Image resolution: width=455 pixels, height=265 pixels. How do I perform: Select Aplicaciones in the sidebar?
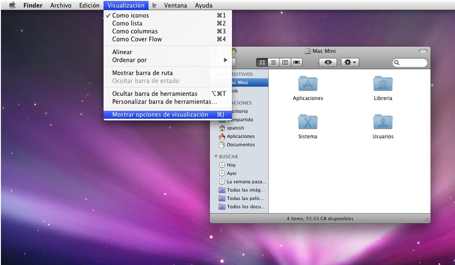(x=240, y=137)
